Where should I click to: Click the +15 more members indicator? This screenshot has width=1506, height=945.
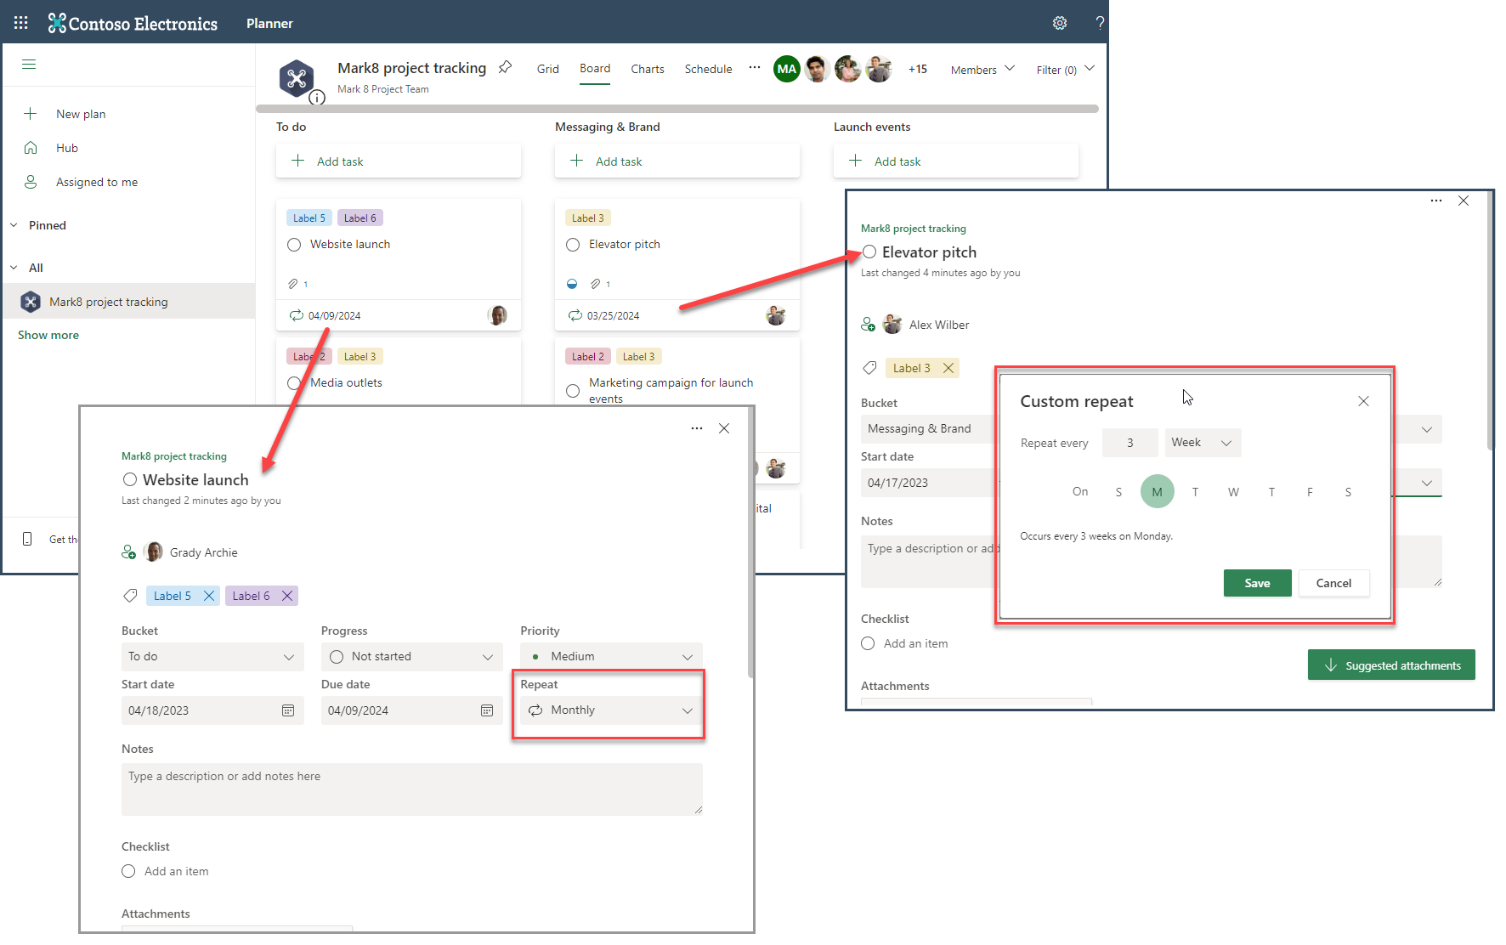918,70
